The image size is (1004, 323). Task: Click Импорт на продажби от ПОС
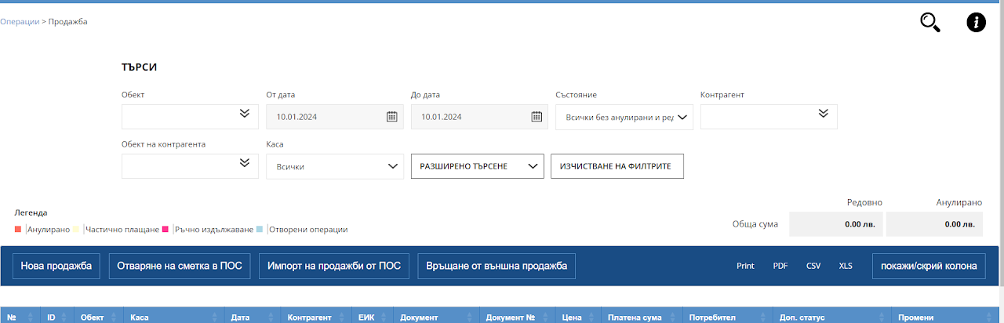tap(333, 266)
